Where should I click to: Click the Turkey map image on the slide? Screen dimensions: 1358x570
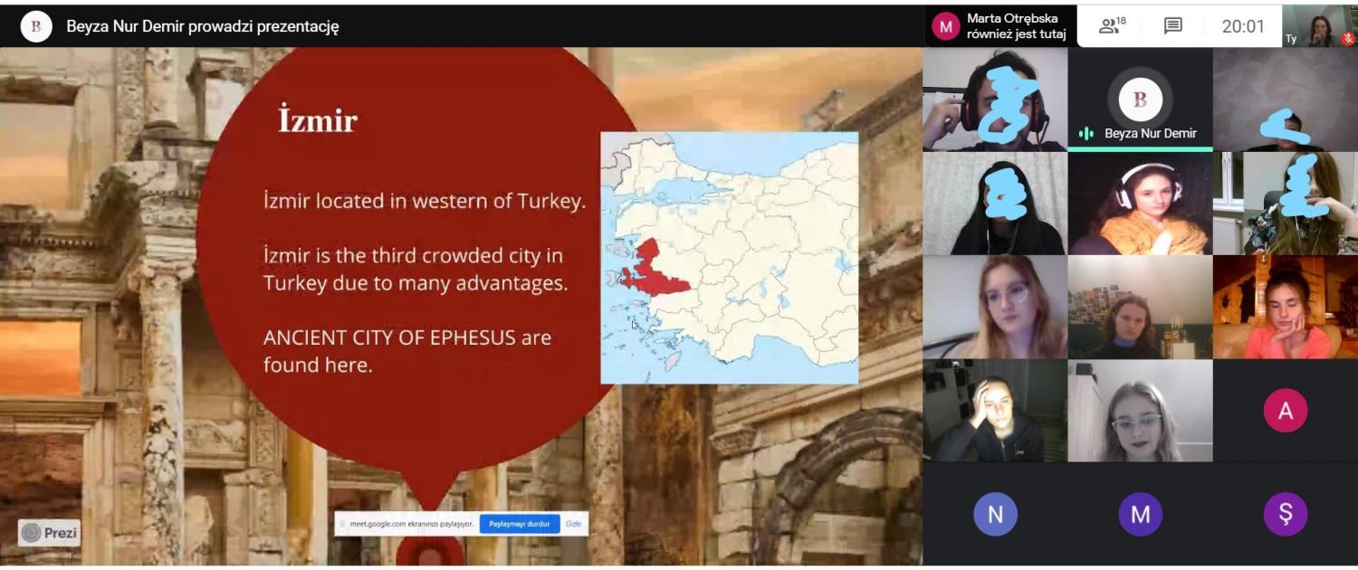[x=729, y=258]
